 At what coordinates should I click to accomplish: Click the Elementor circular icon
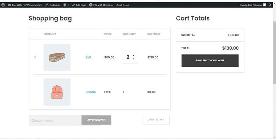[x=91, y=5]
